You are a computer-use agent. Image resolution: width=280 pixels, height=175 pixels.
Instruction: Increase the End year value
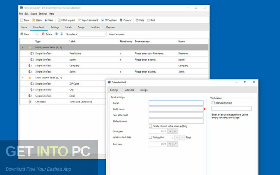pyautogui.click(x=175, y=144)
